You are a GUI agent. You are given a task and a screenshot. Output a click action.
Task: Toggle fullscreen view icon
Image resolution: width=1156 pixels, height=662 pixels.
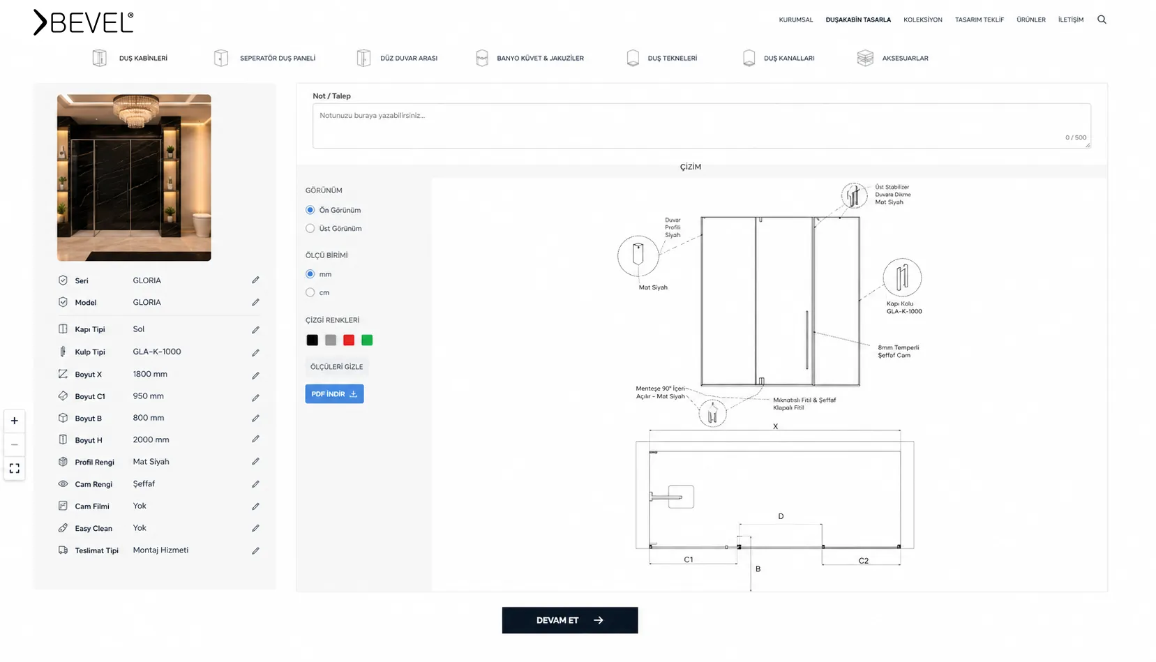coord(15,468)
